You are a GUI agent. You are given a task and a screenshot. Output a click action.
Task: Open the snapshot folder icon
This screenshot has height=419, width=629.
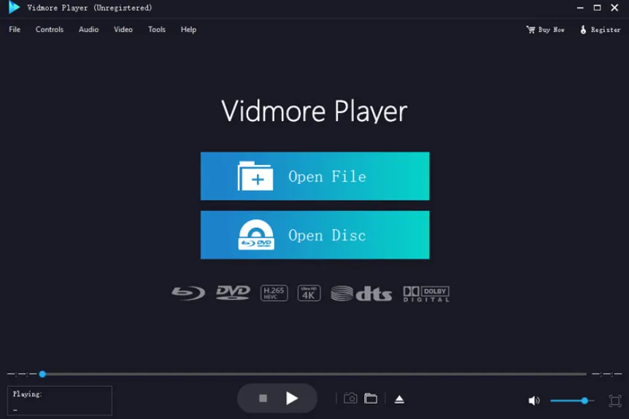click(371, 399)
